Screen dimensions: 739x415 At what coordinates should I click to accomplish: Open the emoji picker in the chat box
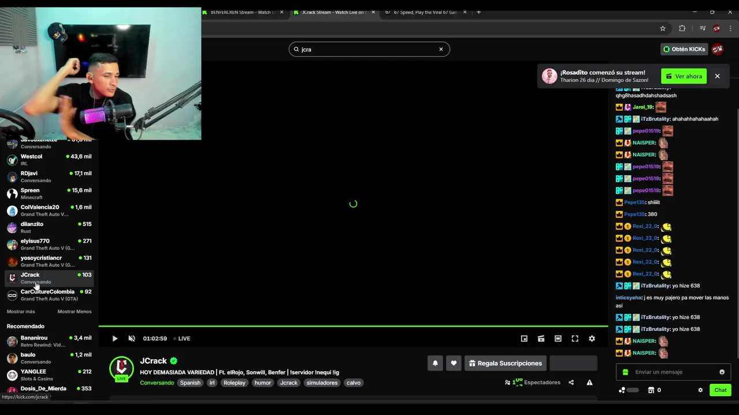point(722,372)
